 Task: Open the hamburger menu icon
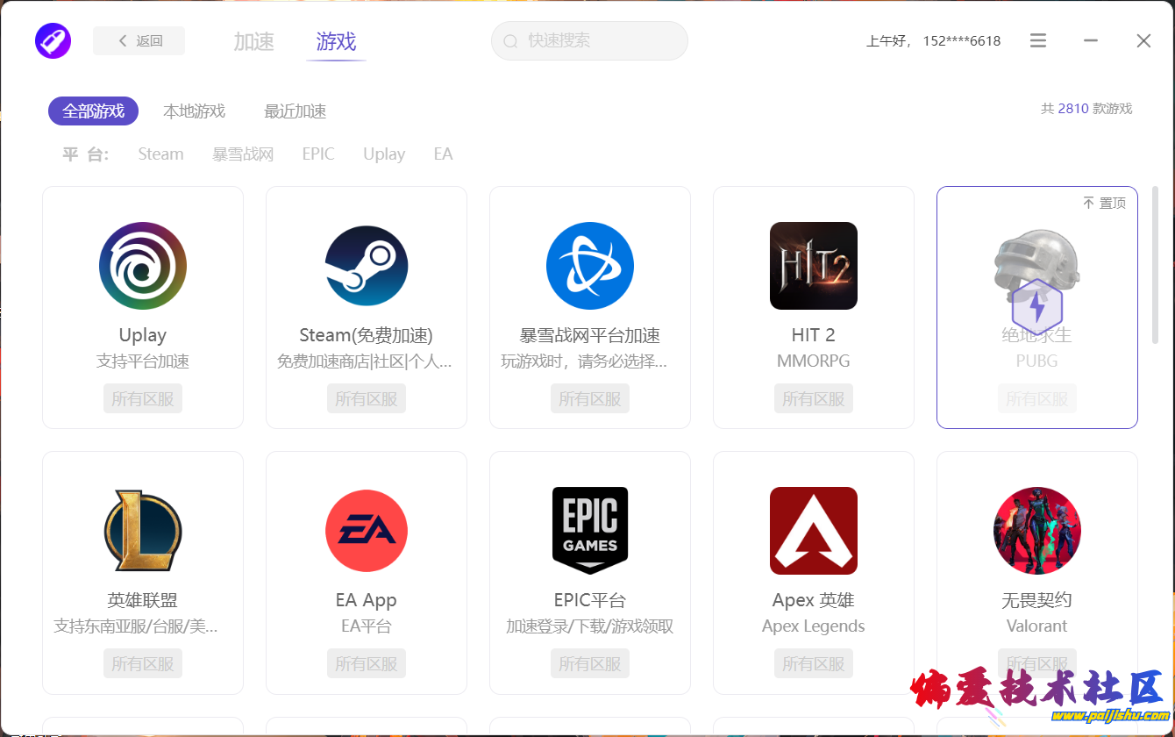click(1038, 40)
